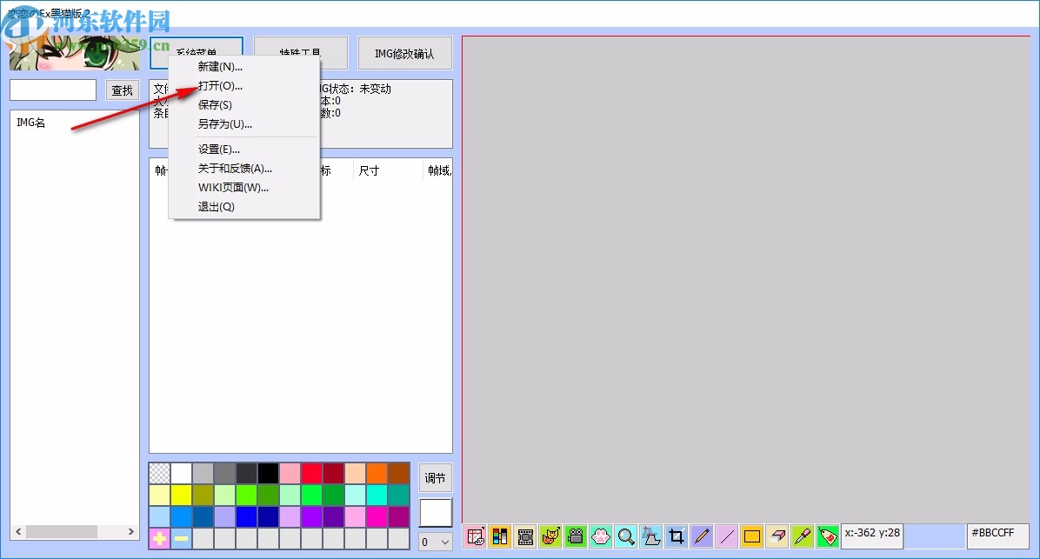
Task: Select the pencil drawing tool
Action: point(702,536)
